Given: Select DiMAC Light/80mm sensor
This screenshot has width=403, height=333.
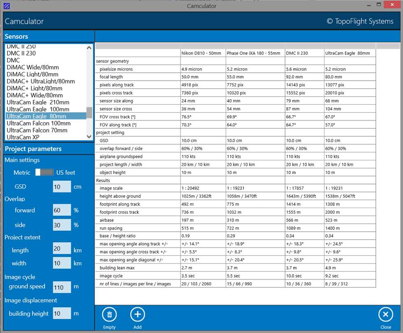Looking at the screenshot, I should click(x=32, y=74).
